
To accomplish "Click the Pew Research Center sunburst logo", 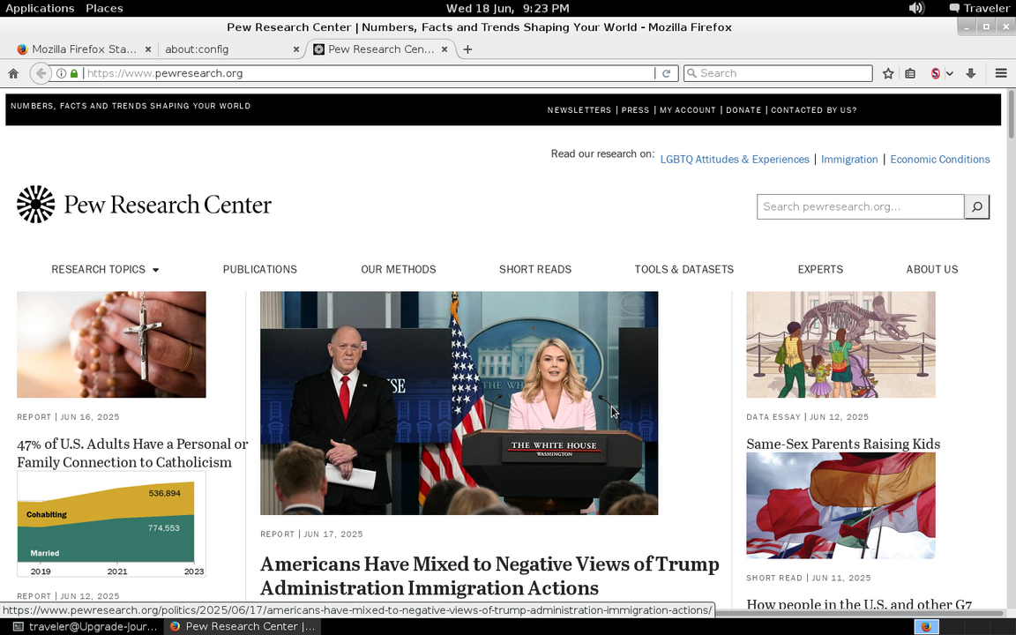I will coord(35,204).
